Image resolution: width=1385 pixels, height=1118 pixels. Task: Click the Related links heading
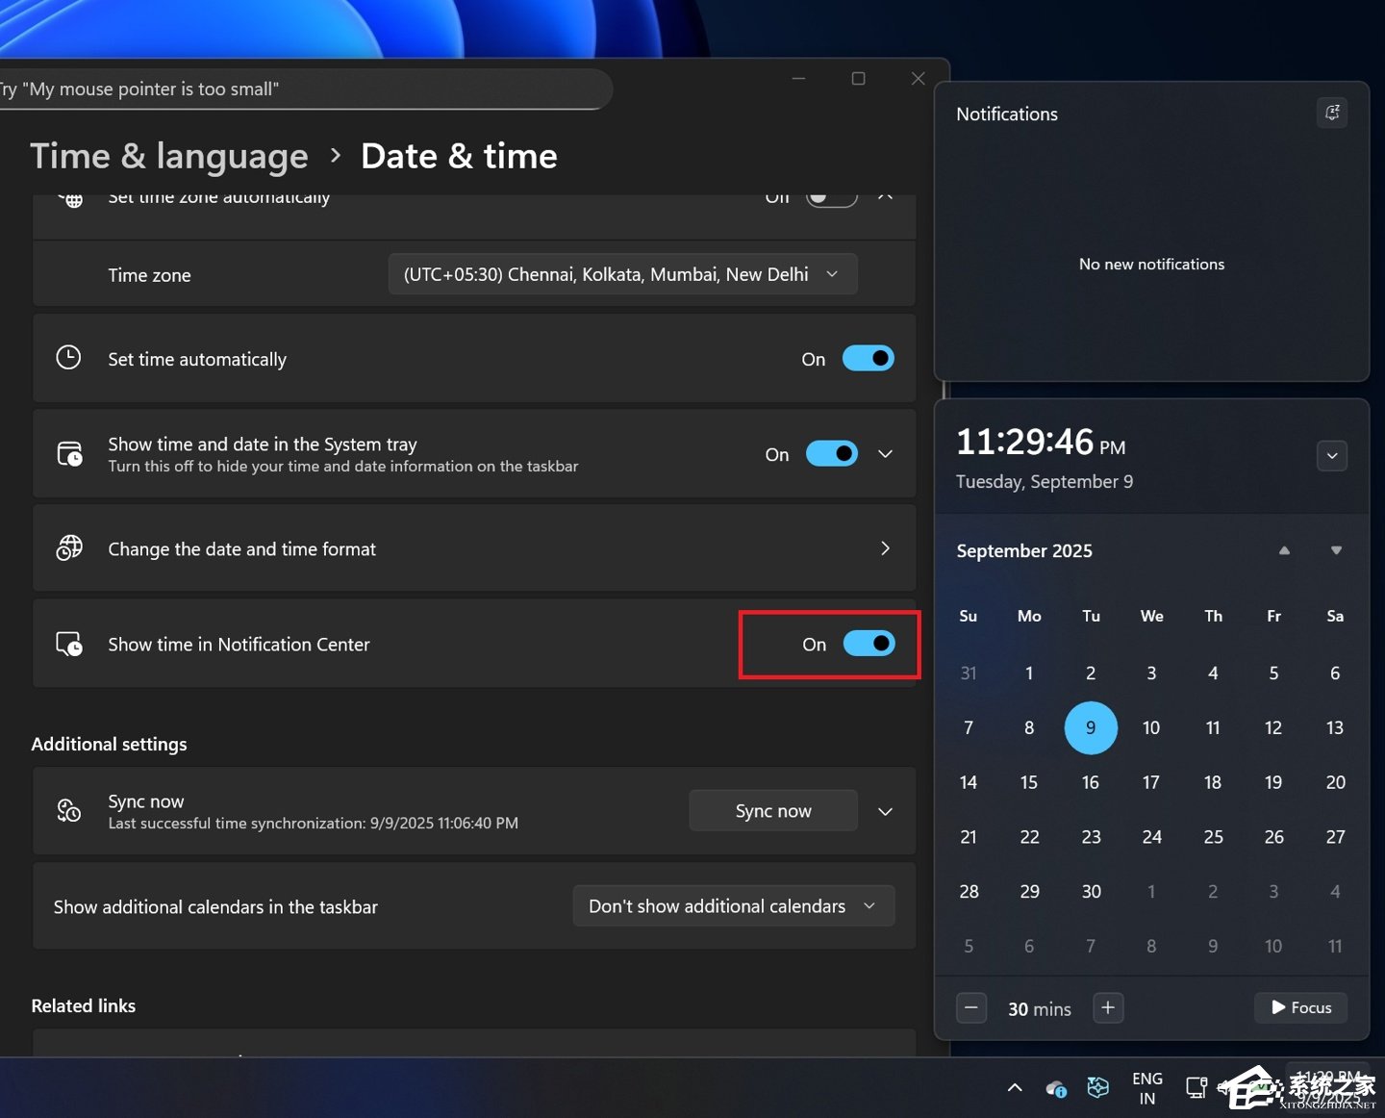(x=84, y=1005)
